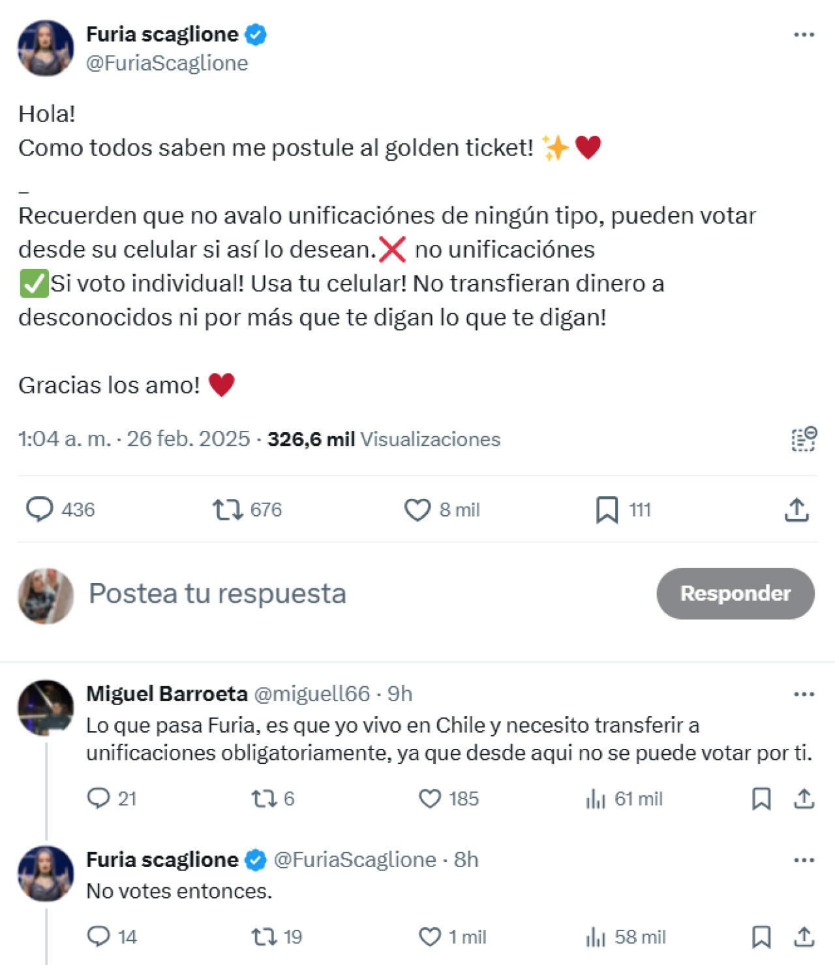Like the main post with 8 mil likes
This screenshot has height=965, width=835.
click(417, 510)
